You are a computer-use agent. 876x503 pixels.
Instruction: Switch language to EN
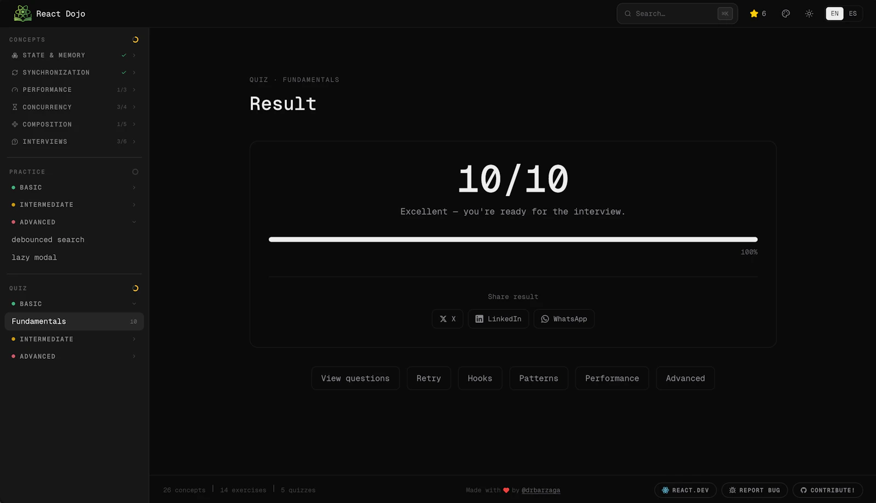(834, 14)
